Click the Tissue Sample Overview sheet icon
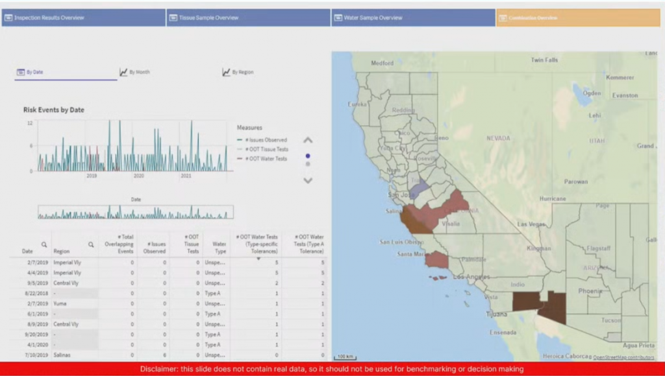The width and height of the screenshot is (665, 376). pyautogui.click(x=173, y=18)
